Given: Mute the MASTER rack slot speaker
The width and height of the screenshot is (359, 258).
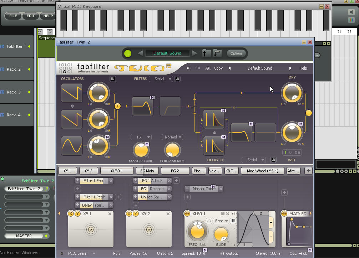Looking at the screenshot, I should [46, 236].
